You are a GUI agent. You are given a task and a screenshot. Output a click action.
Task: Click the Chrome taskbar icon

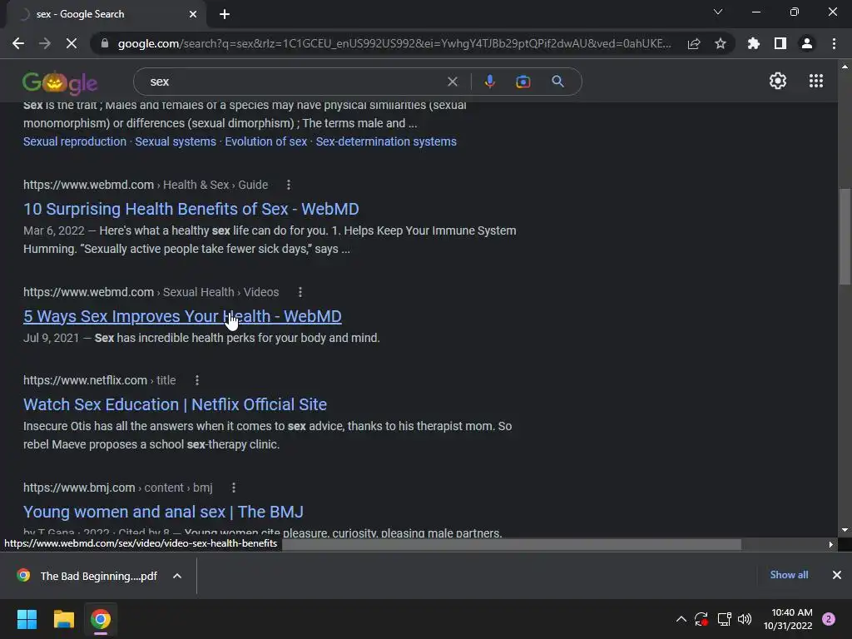(101, 619)
